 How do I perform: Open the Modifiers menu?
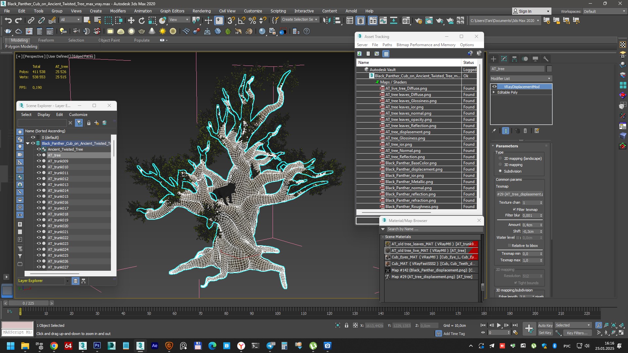(x=118, y=11)
